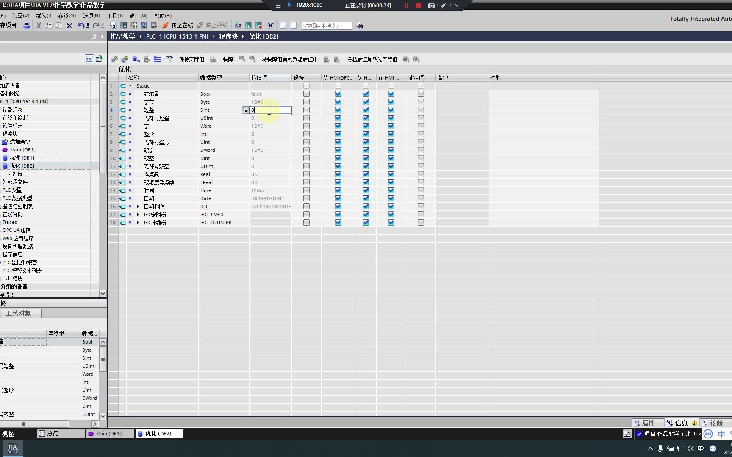Click 转至在线 go online button
Screen dimensions: 732x457
point(177,25)
